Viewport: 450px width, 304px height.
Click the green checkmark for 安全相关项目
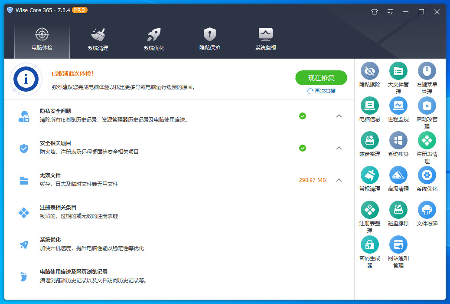pyautogui.click(x=303, y=148)
